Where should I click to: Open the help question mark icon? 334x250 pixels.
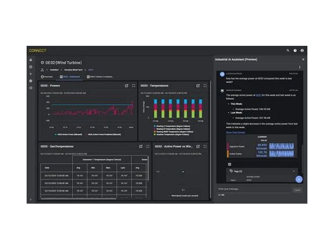295,51
